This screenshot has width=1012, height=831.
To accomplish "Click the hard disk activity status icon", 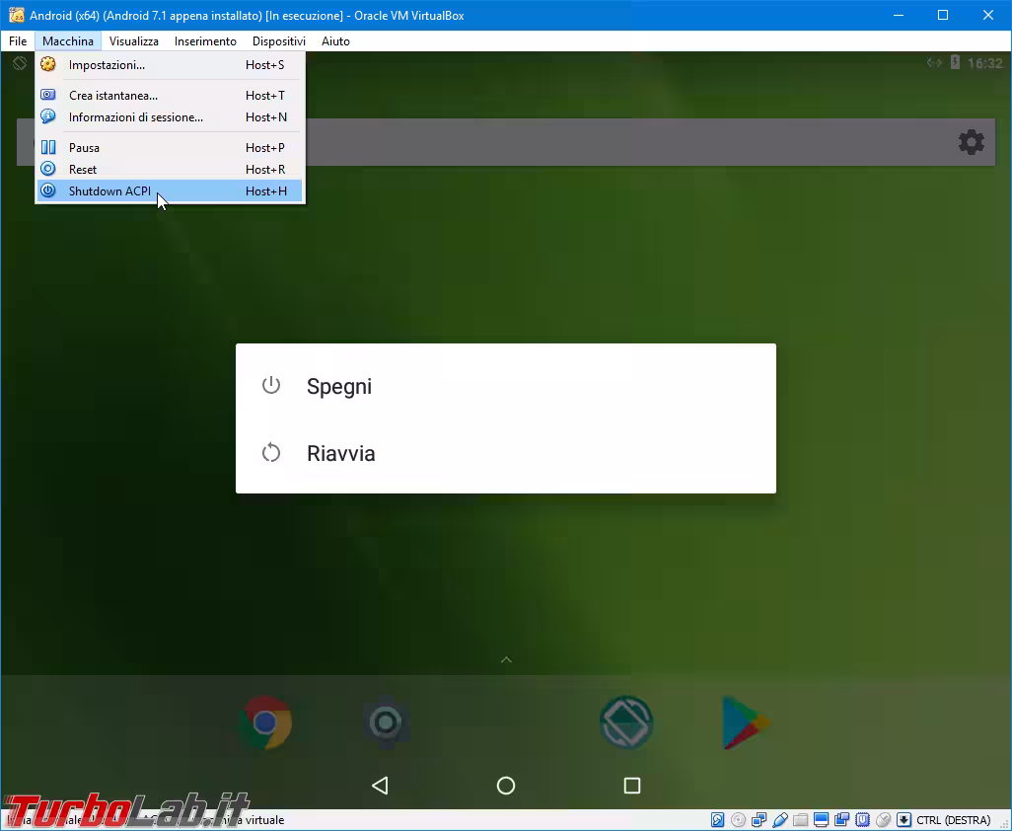I will click(x=718, y=820).
